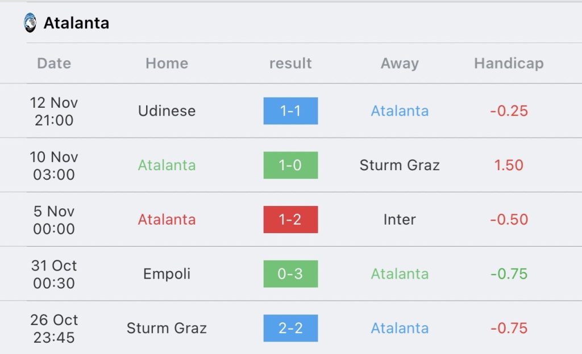Click the Atalanta club crest icon

pos(30,23)
